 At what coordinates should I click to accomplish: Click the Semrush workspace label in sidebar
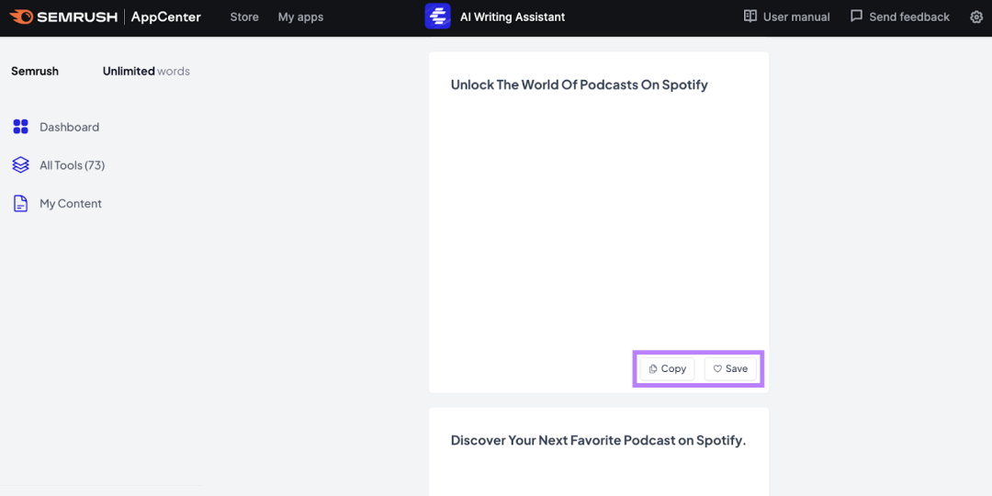click(x=35, y=71)
